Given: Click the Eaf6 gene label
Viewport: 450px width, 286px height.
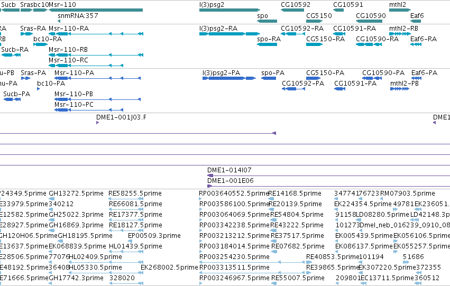Looking at the screenshot, I should tap(417, 15).
